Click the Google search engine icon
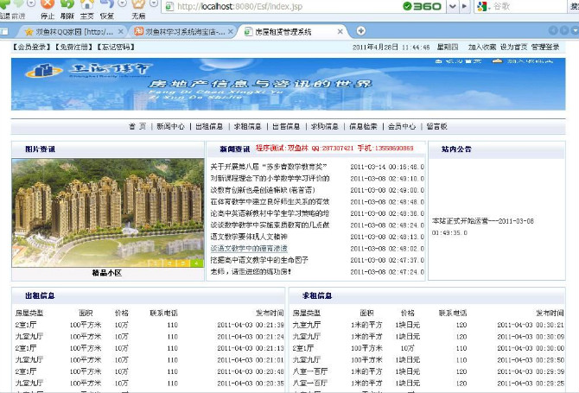 click(481, 6)
